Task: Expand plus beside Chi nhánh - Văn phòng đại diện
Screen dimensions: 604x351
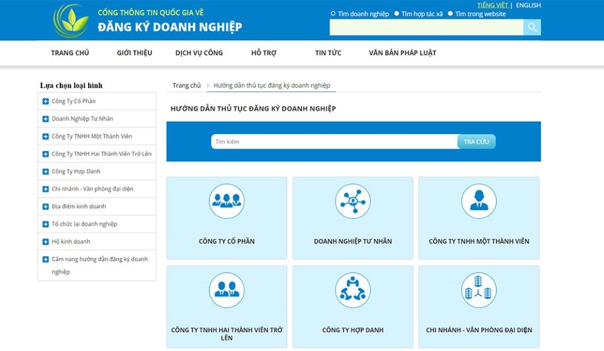Action: pos(45,189)
